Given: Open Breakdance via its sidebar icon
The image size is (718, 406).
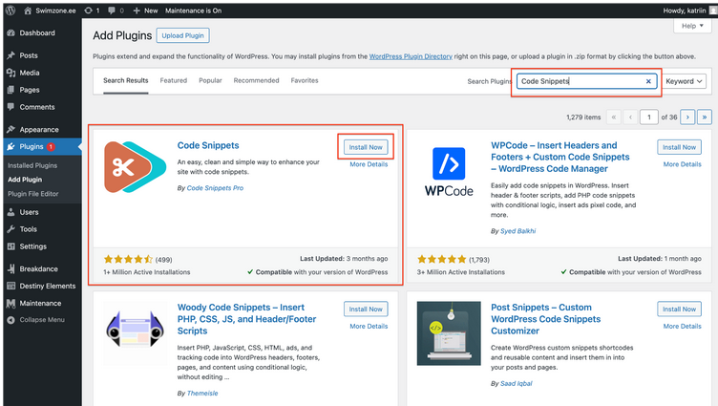Looking at the screenshot, I should click(11, 269).
